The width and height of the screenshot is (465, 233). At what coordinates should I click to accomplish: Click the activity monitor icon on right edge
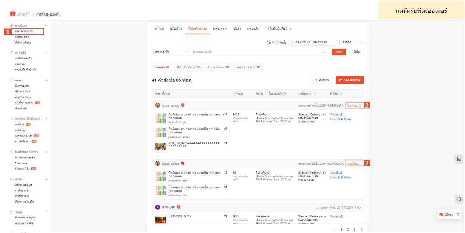point(459,159)
